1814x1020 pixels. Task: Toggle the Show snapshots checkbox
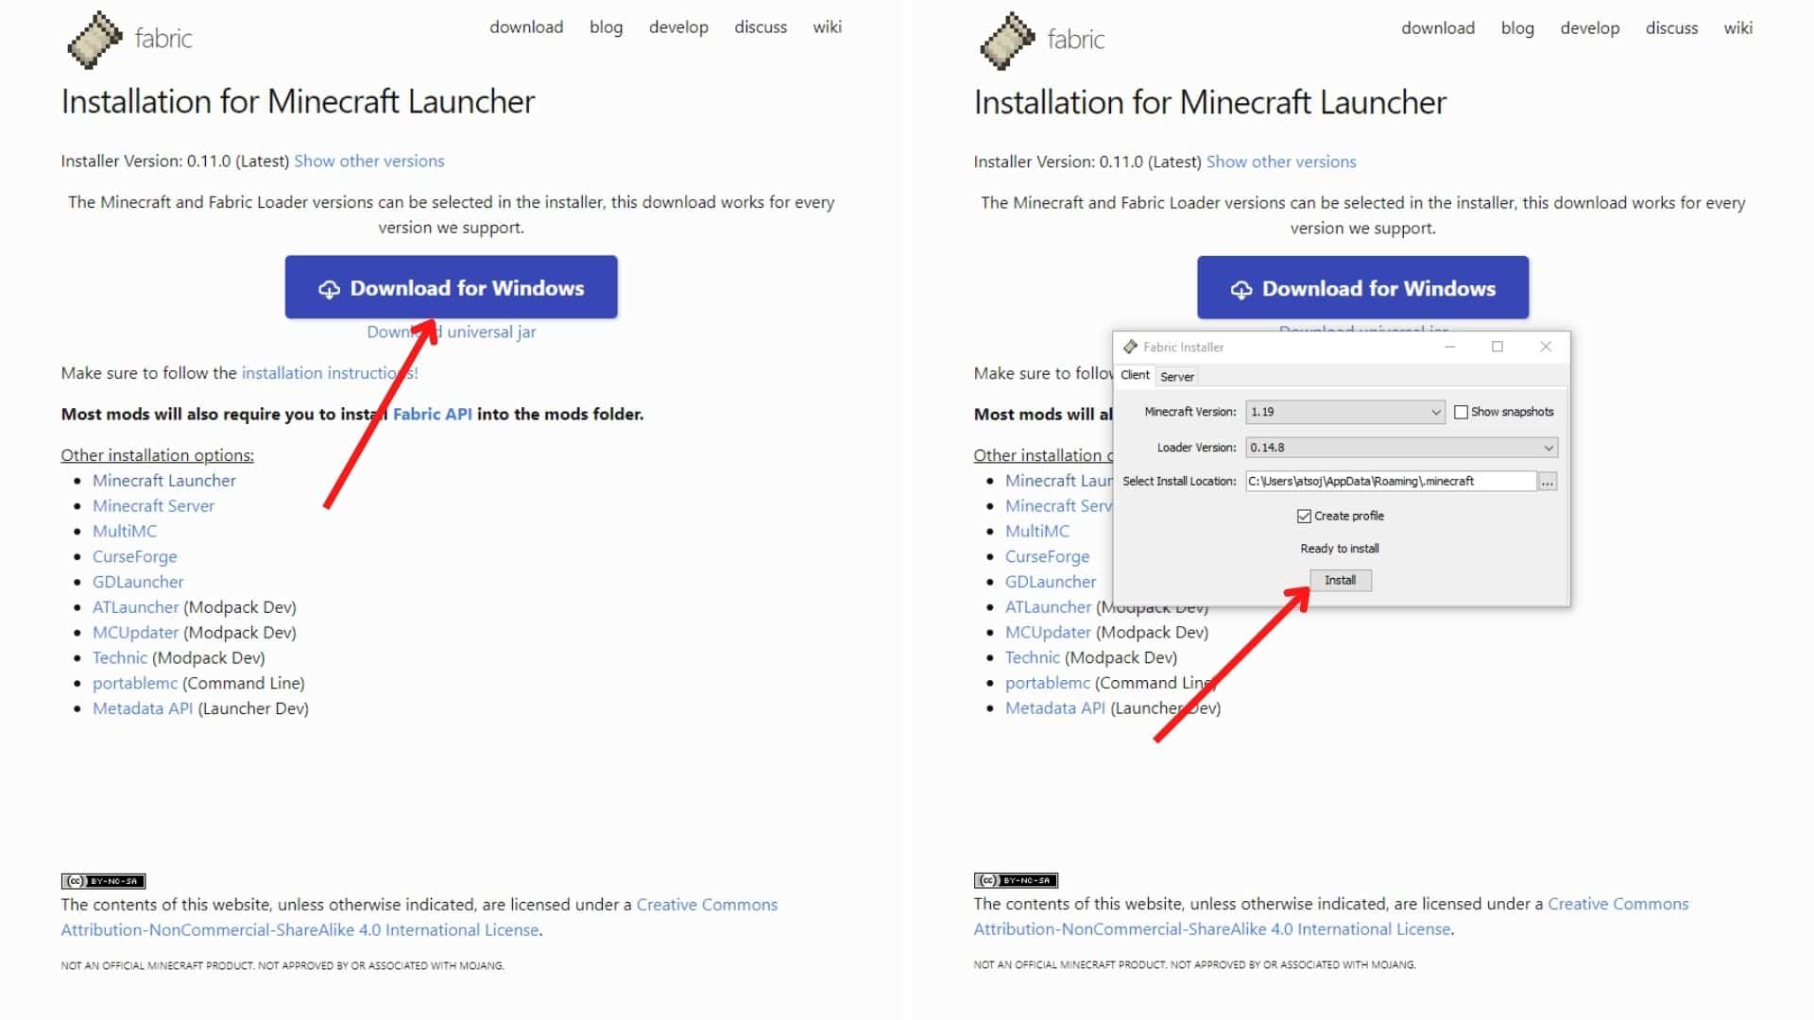[1461, 412]
